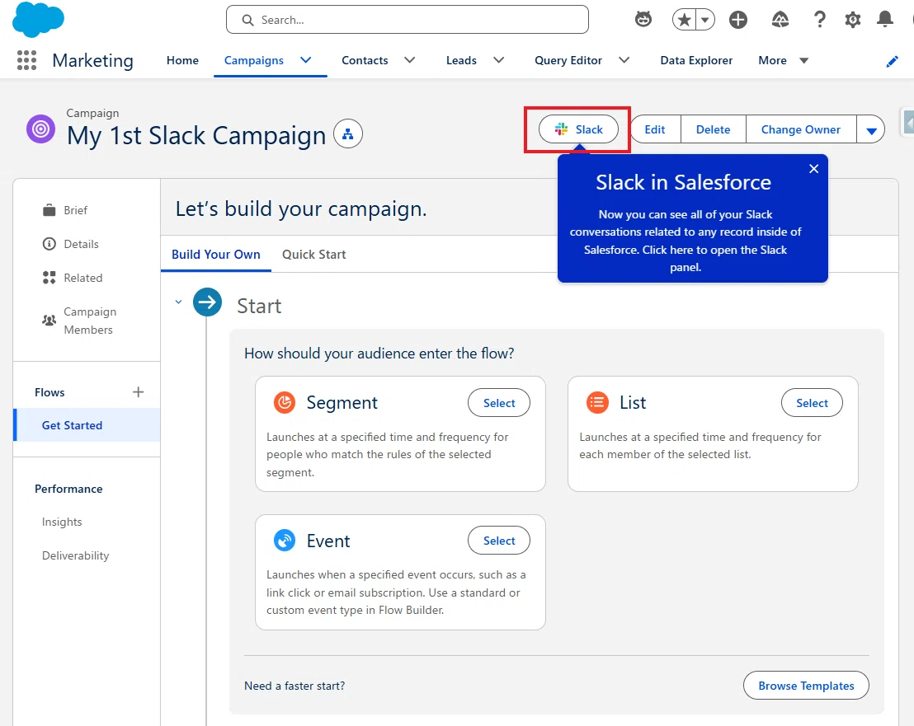Switch to the Quick Start tab
The image size is (914, 726).
pos(313,255)
